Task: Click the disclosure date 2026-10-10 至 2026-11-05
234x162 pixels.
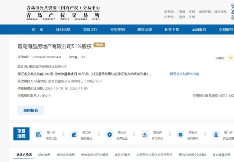Action: (x=66, y=89)
